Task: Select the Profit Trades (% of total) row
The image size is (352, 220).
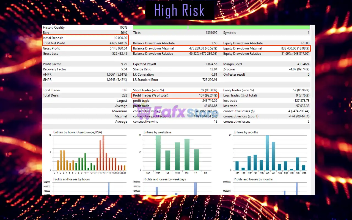Action: click(175, 95)
